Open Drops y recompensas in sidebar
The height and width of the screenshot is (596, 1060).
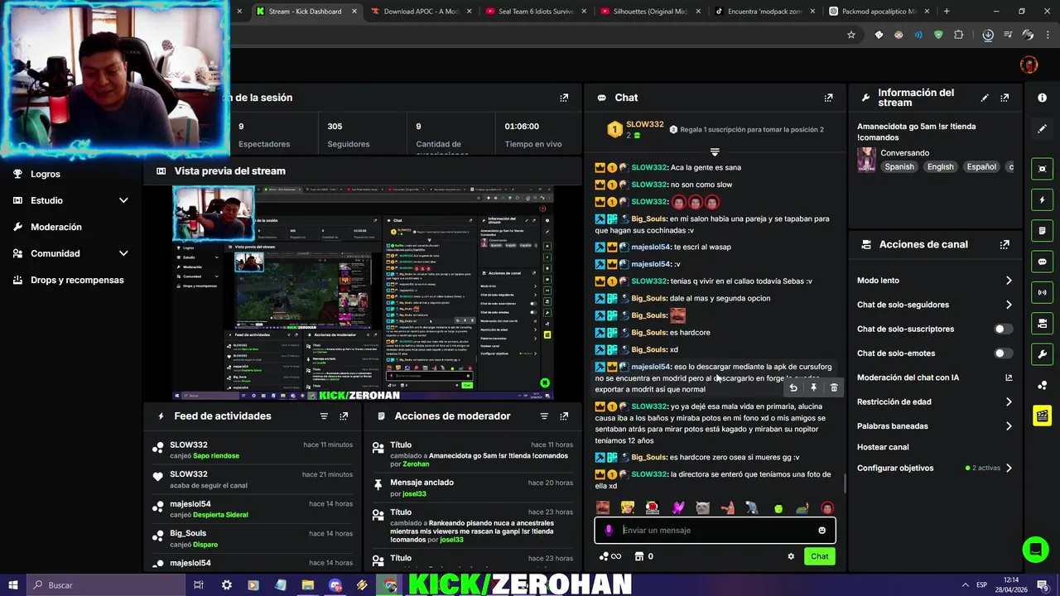pyautogui.click(x=77, y=280)
